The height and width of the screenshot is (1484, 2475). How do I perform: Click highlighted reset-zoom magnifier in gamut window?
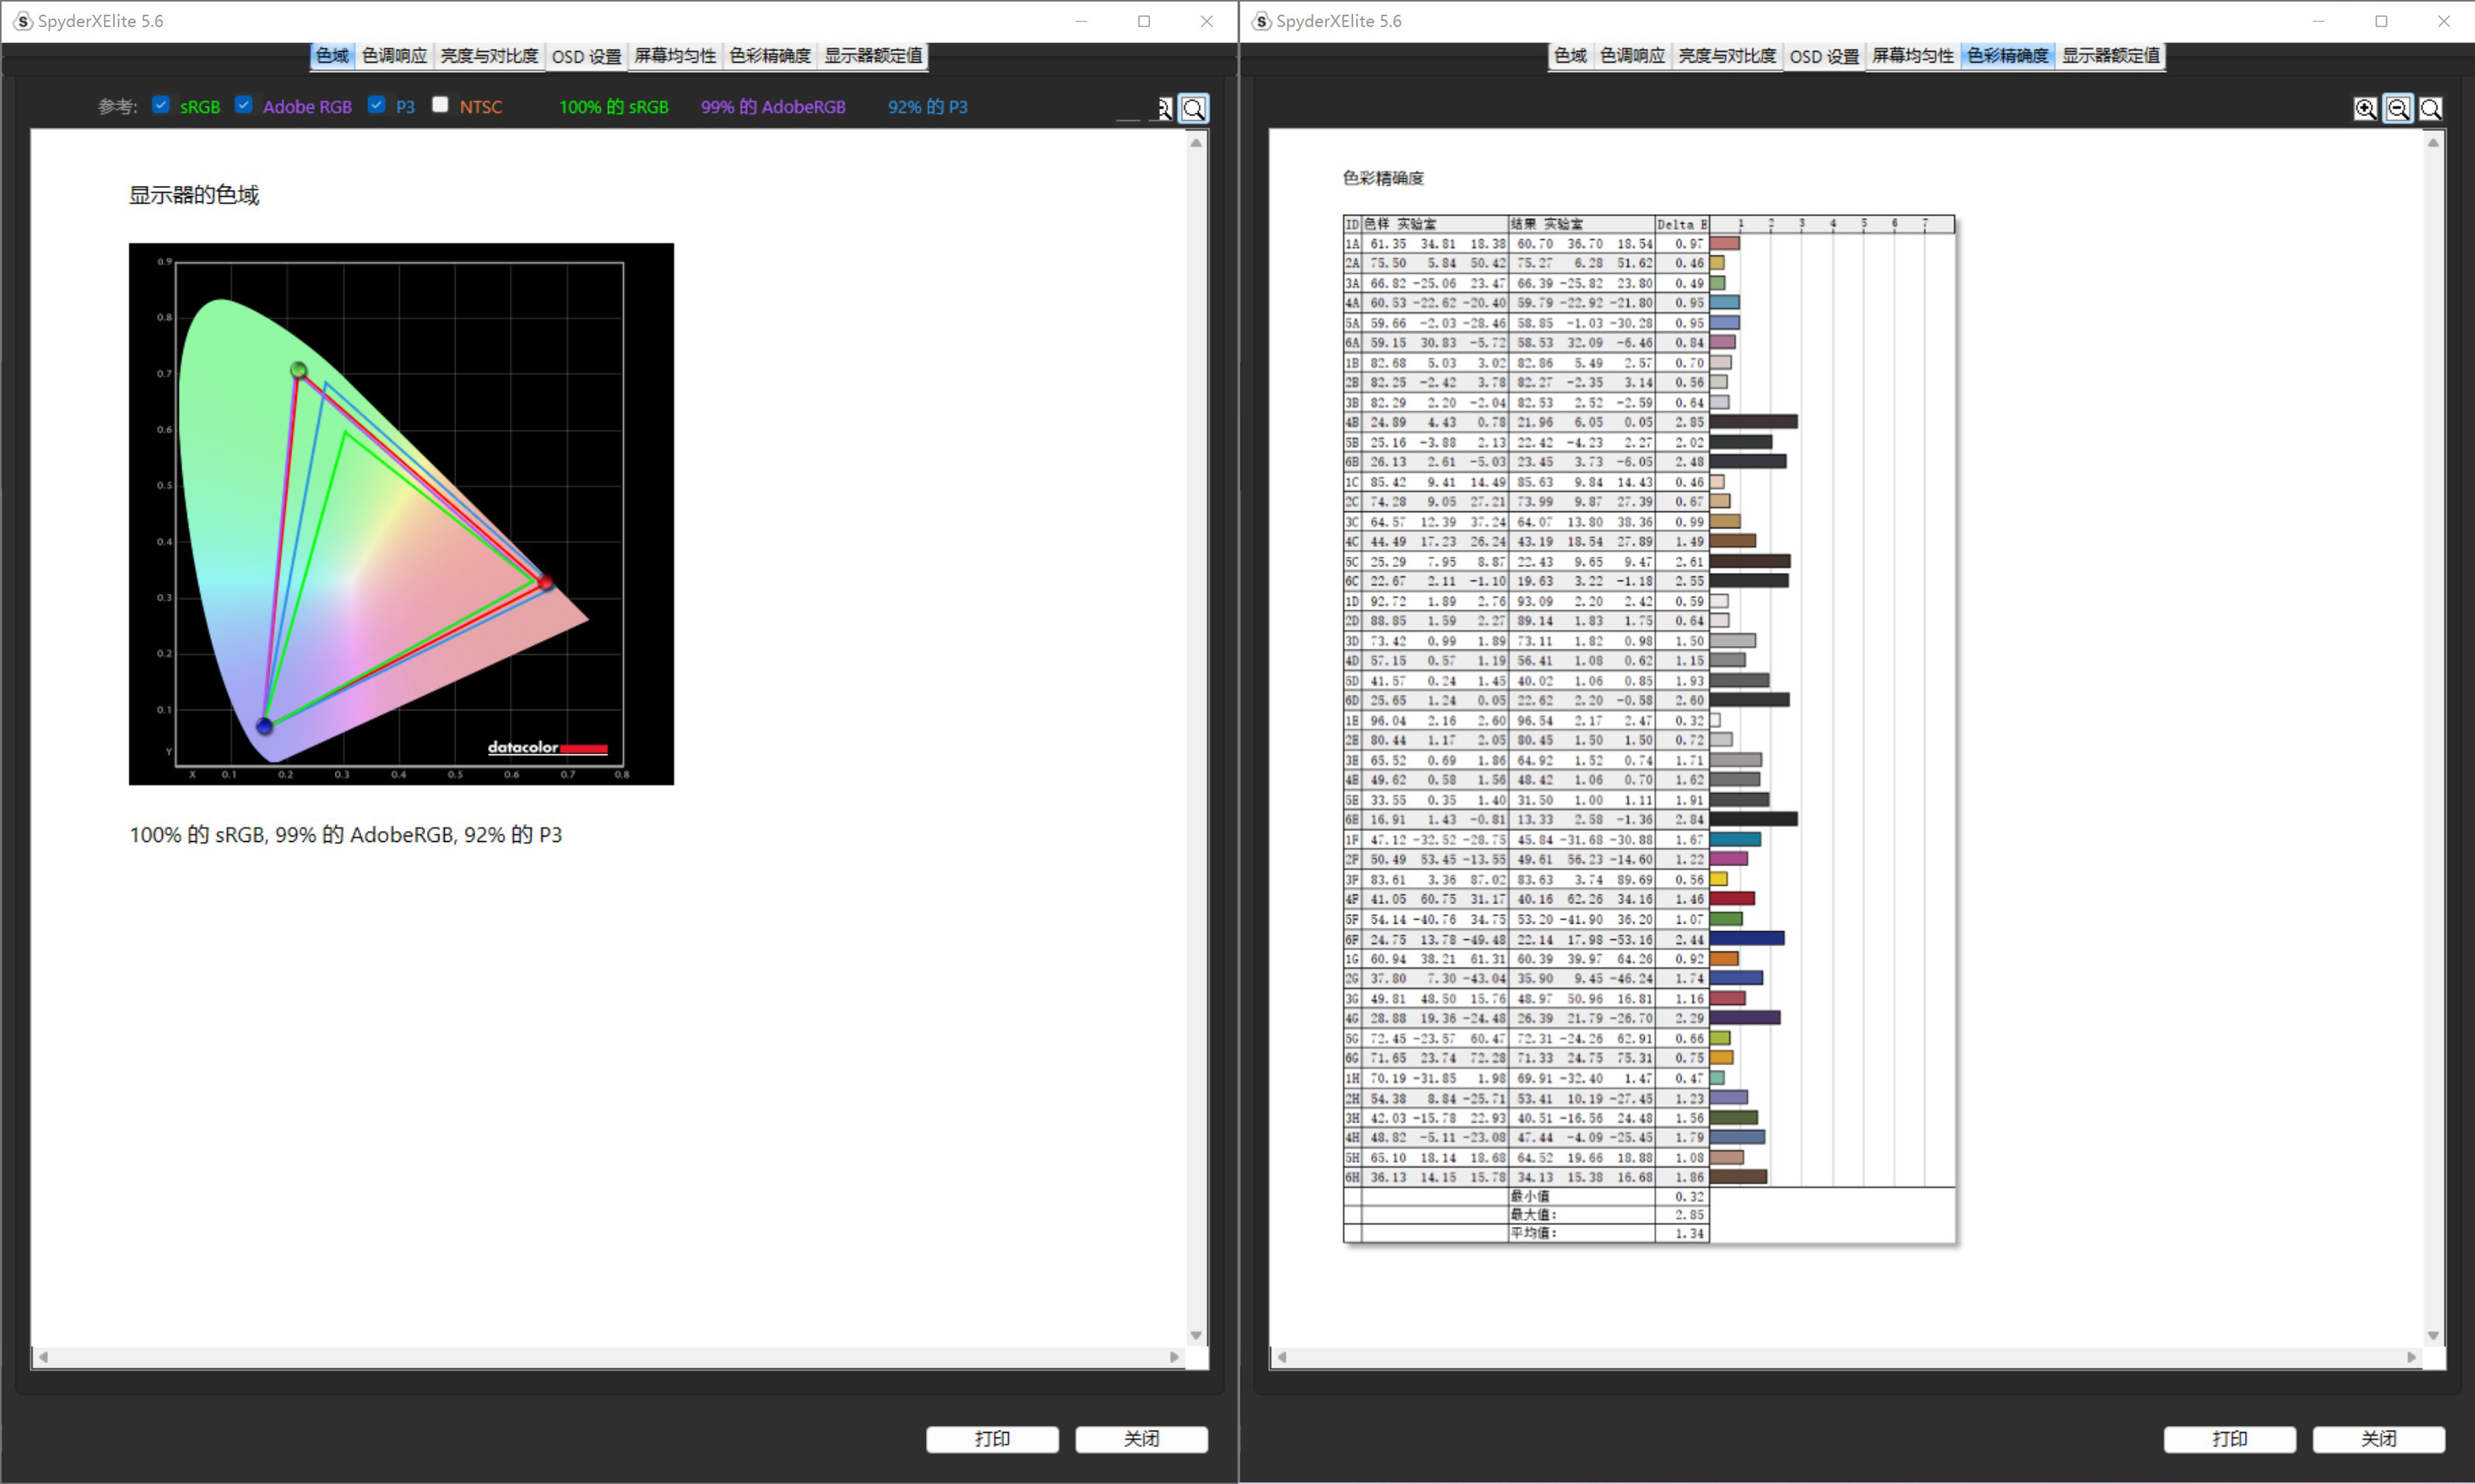click(1193, 108)
